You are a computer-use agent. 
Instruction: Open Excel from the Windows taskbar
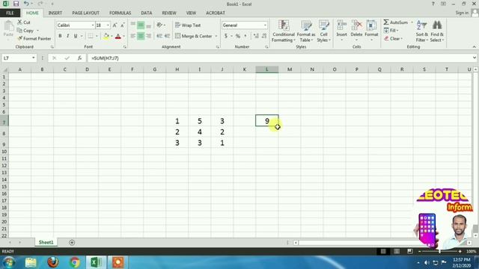tap(96, 262)
